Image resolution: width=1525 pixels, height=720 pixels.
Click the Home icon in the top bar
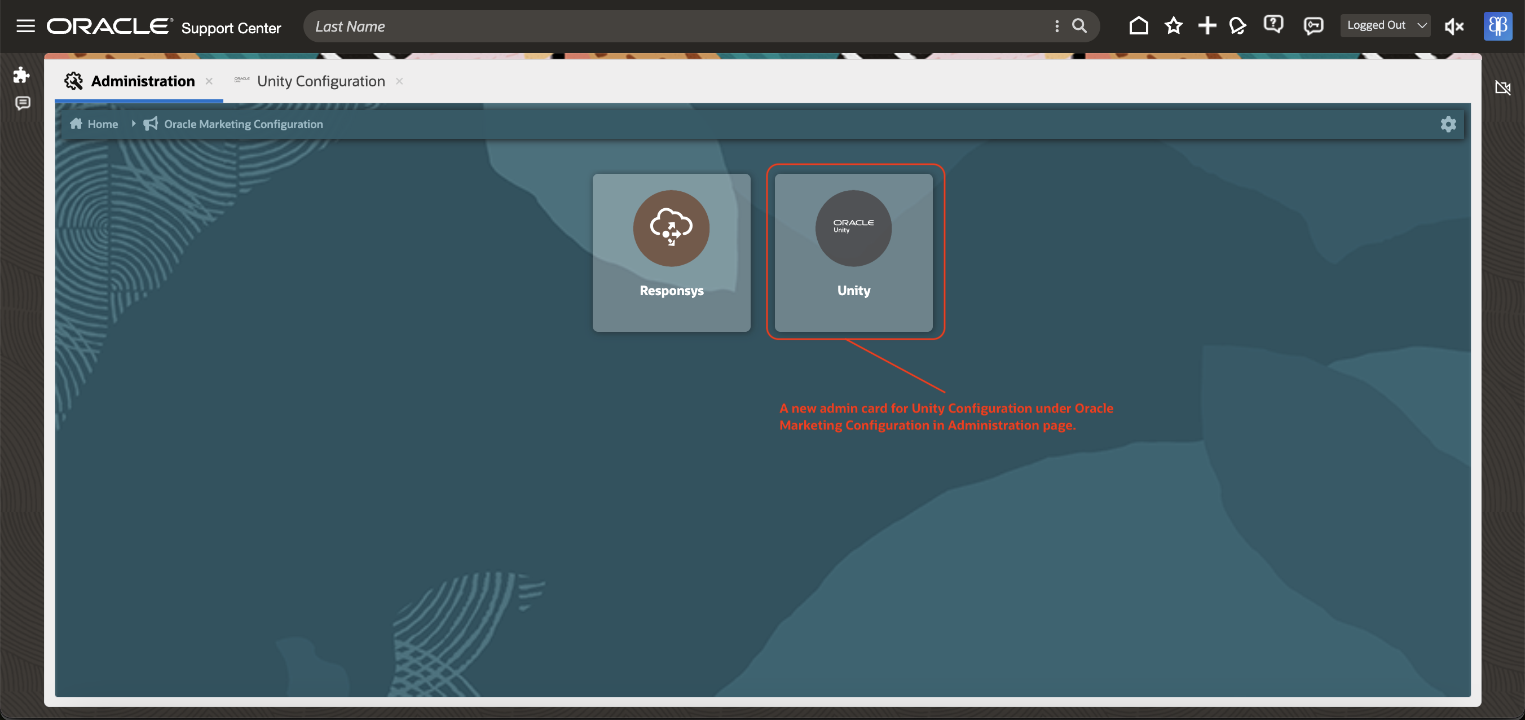1139,25
